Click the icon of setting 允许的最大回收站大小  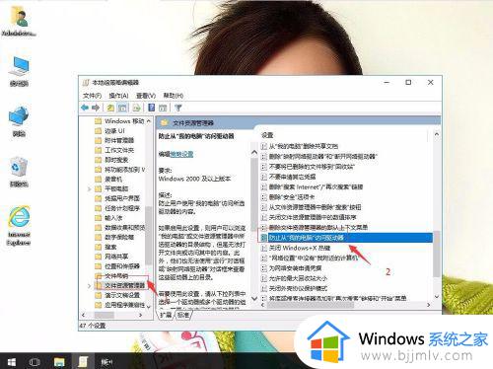click(x=264, y=278)
